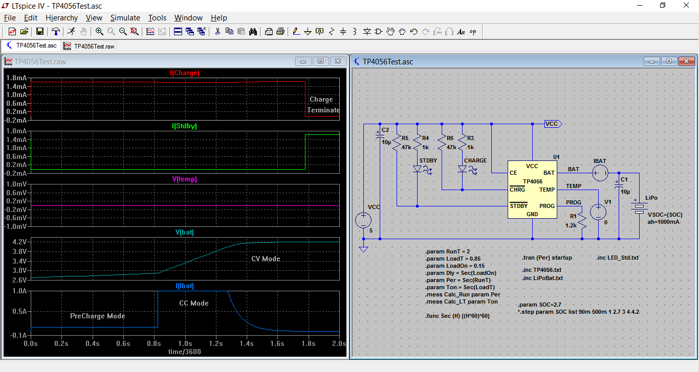This screenshot has width=699, height=372.
Task: Create a new schematic via toolbar icon
Action: click(12, 32)
